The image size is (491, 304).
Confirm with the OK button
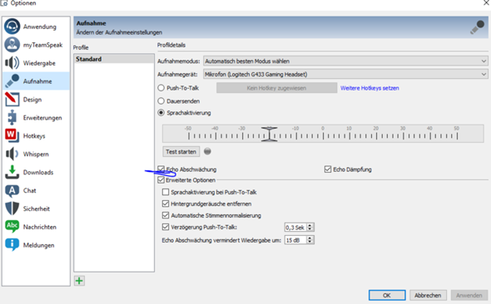click(x=387, y=295)
